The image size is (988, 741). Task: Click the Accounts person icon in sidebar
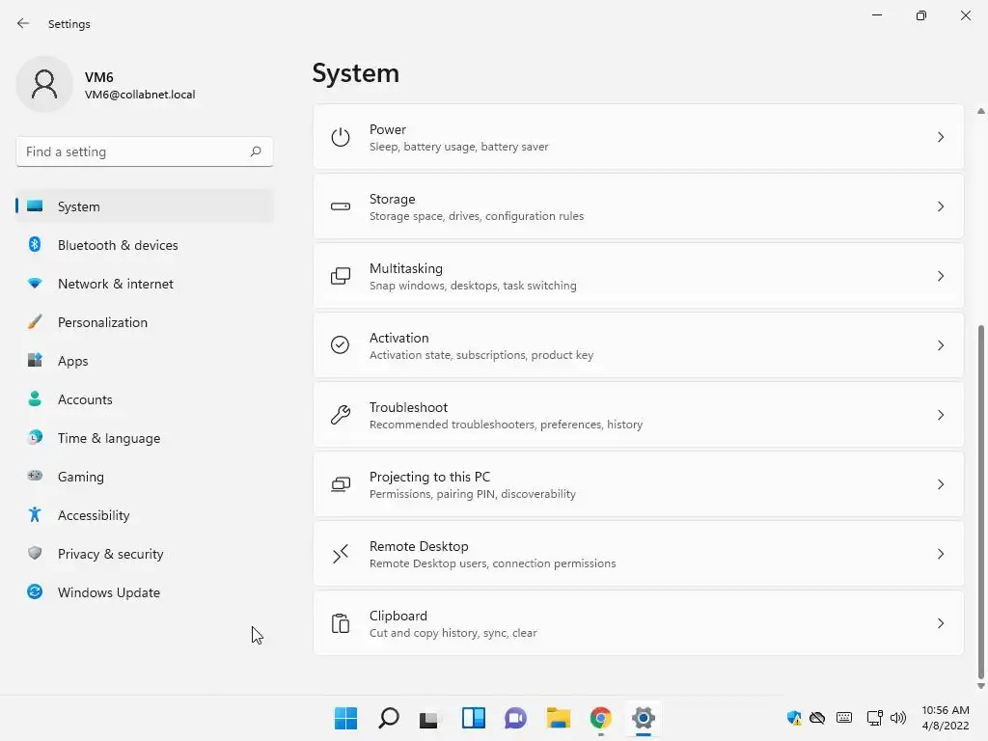(x=35, y=398)
